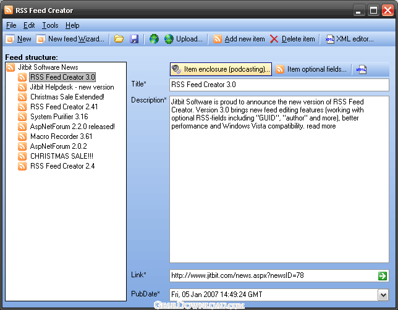This screenshot has height=310, width=398.
Task: Click the New label in toolbar
Action: (x=24, y=39)
